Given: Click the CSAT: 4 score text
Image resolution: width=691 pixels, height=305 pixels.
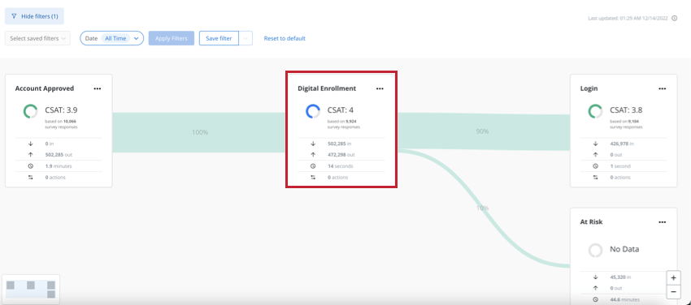Looking at the screenshot, I should [340, 110].
